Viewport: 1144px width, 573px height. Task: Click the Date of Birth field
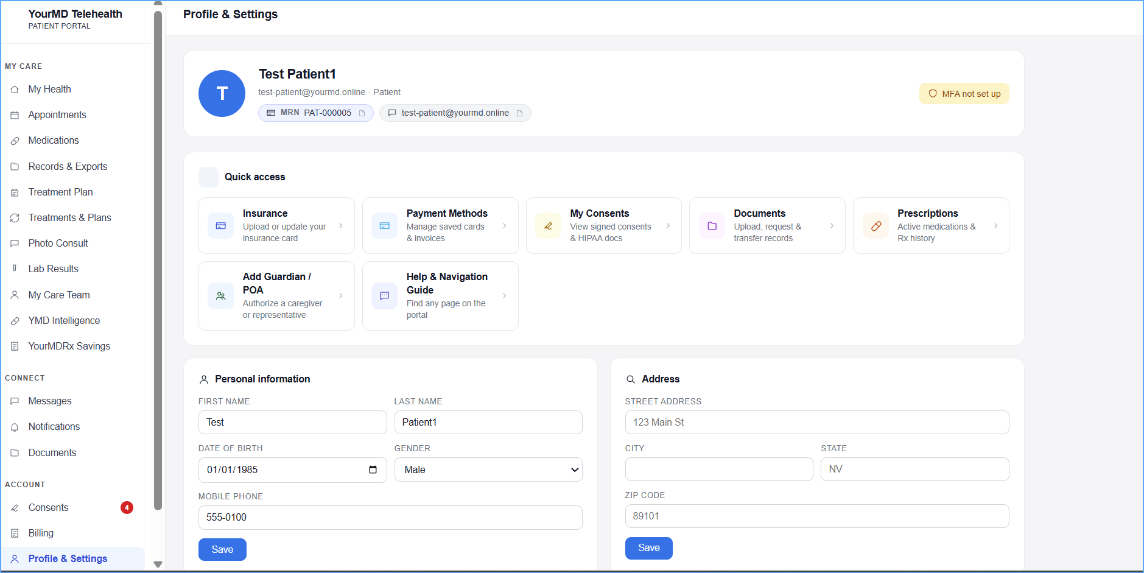coord(293,470)
